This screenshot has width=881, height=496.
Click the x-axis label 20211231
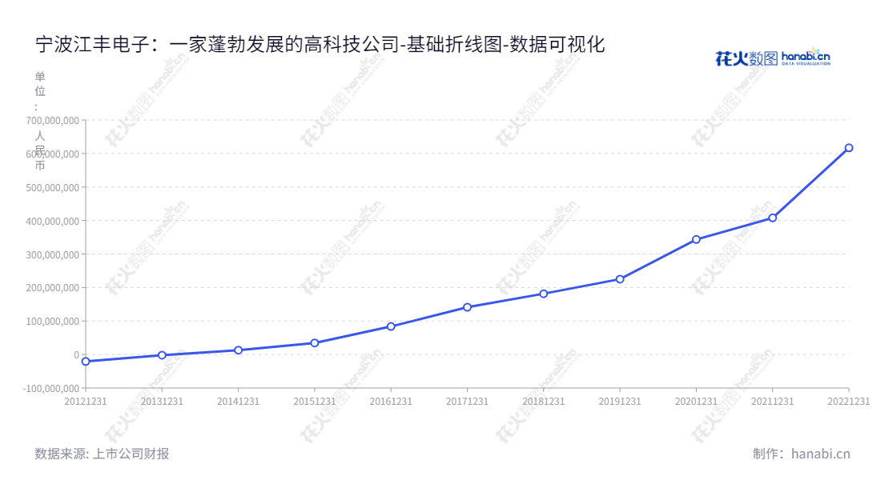(x=773, y=401)
